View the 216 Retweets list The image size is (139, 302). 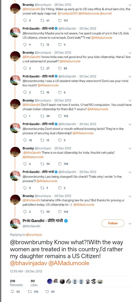(x=16, y=283)
